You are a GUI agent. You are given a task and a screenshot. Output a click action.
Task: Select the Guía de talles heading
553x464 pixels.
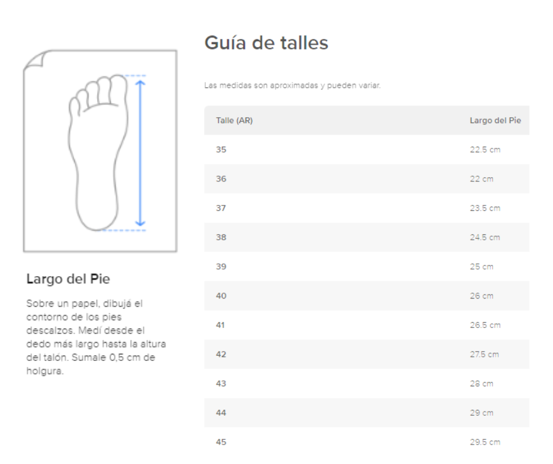(266, 43)
